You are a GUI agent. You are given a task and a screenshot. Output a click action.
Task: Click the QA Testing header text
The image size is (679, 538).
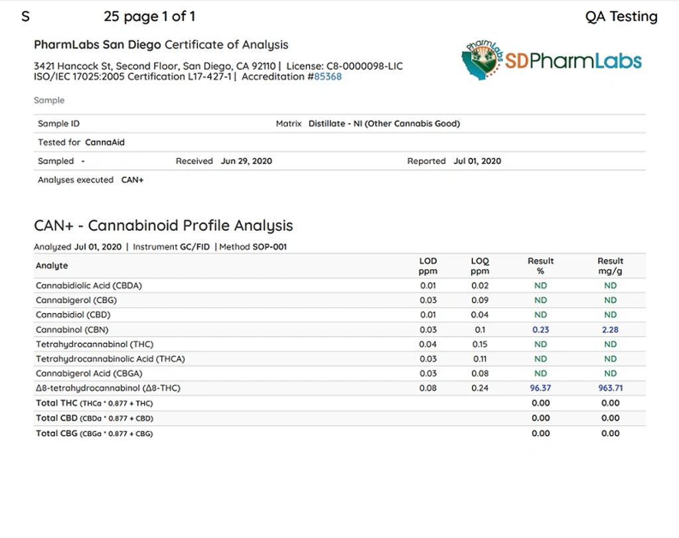(x=621, y=17)
